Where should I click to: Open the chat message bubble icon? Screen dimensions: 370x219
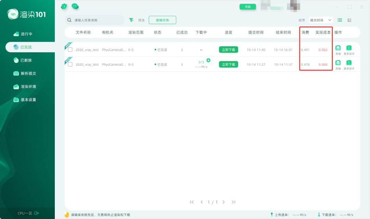coord(75,6)
